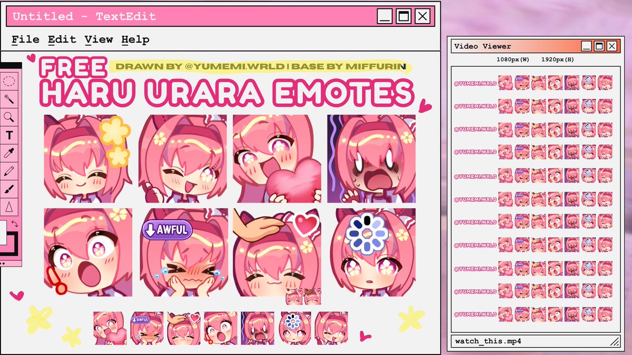Swap foreground and background colors arrow
This screenshot has height=355, width=632.
(x=14, y=224)
